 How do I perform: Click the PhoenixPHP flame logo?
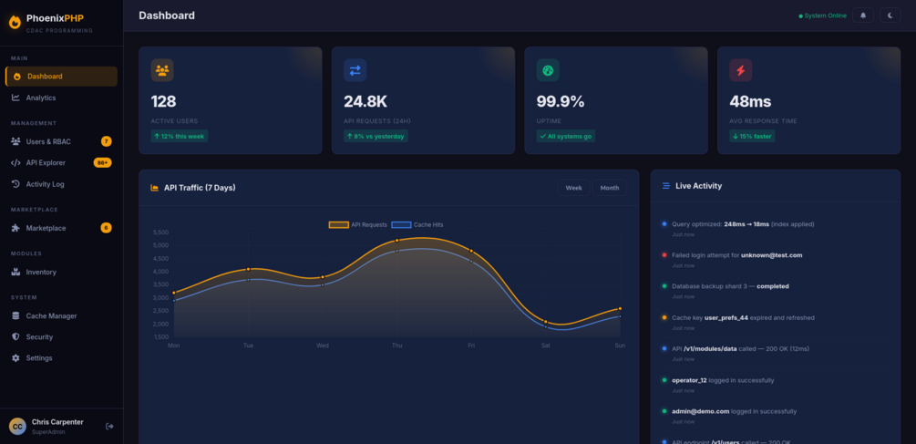click(x=15, y=22)
